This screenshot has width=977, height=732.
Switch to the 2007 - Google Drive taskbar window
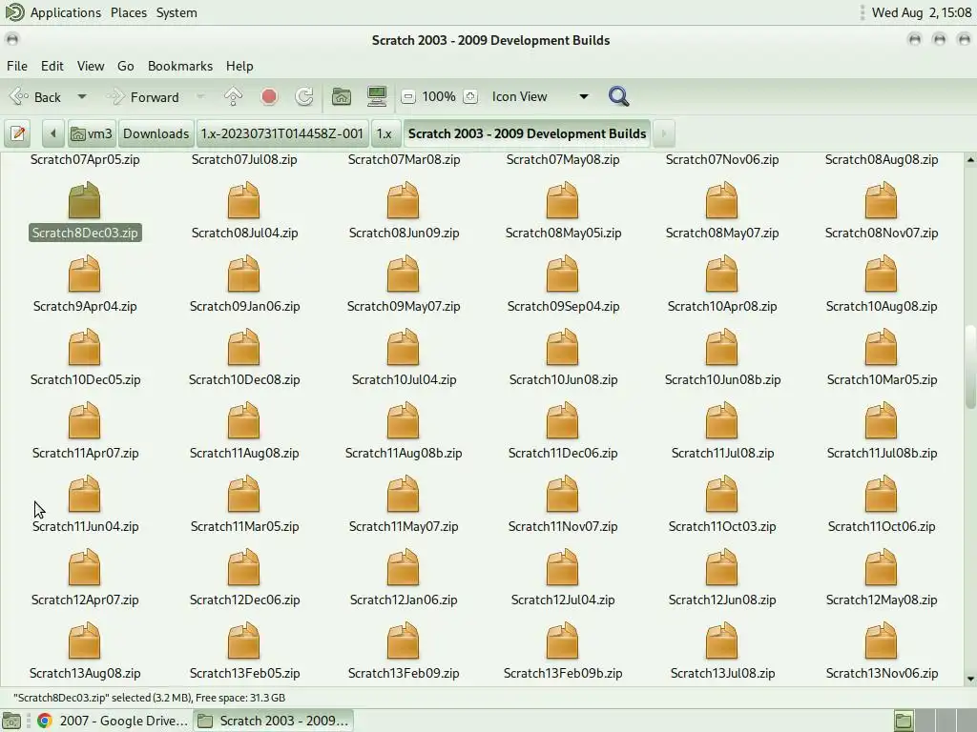[x=113, y=721]
